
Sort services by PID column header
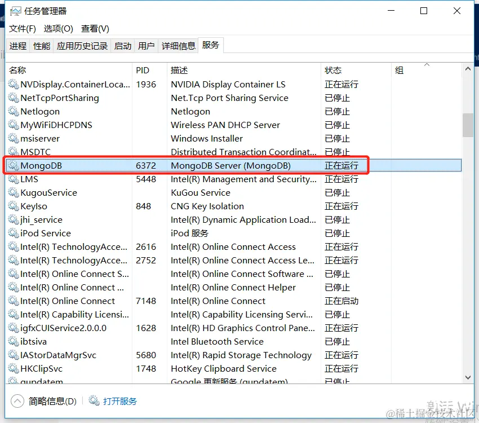tap(150, 70)
